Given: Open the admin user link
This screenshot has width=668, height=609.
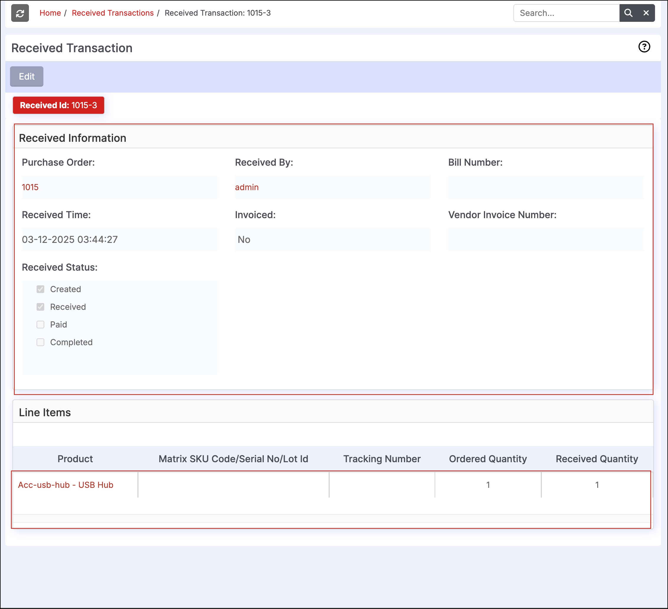Looking at the screenshot, I should [247, 187].
